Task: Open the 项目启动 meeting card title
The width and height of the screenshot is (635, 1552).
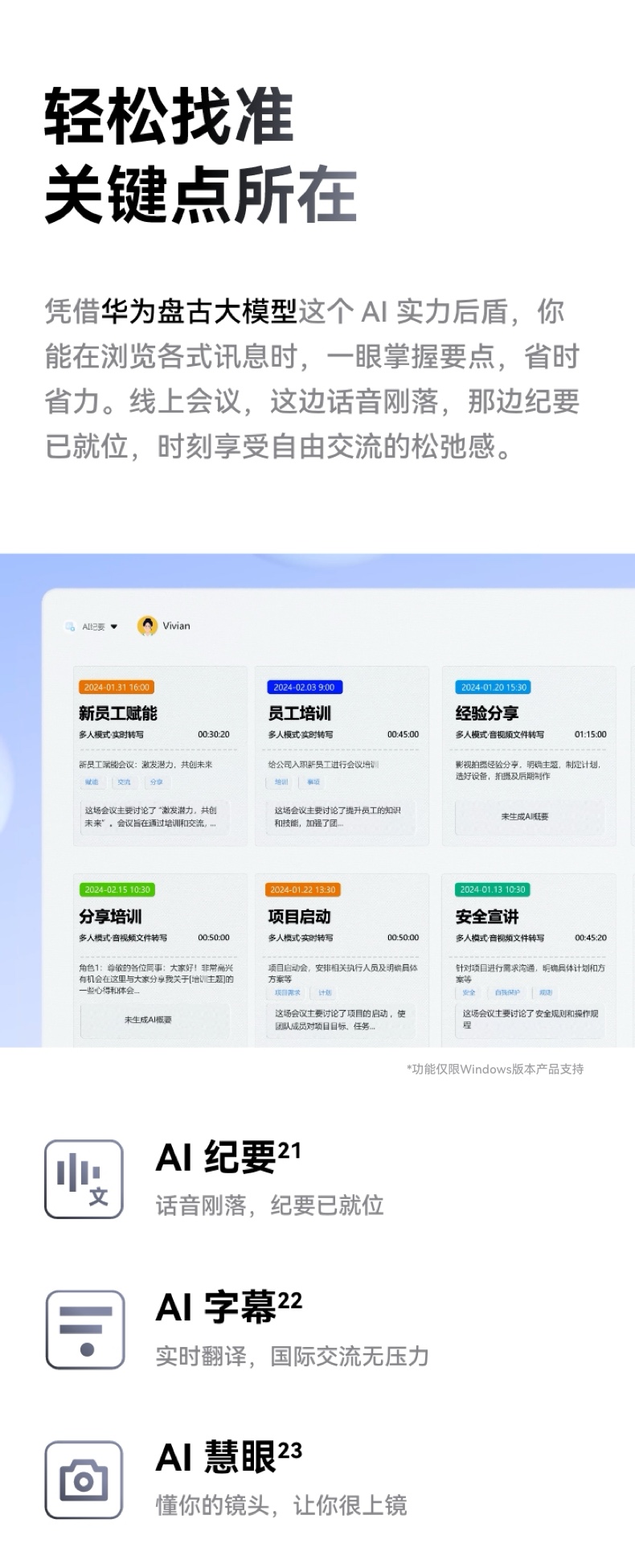Action: (x=299, y=916)
